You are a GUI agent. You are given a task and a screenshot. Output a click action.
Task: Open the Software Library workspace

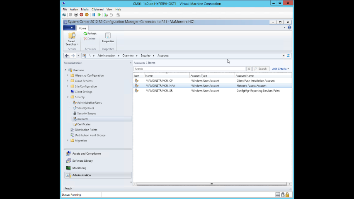[82, 161]
